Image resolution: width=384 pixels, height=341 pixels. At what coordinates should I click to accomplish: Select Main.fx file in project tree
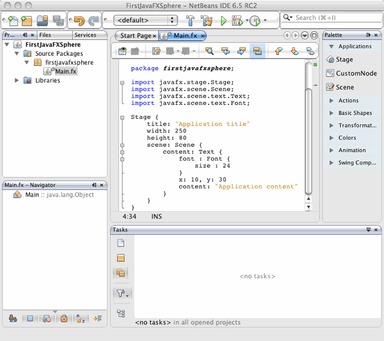pyautogui.click(x=61, y=72)
